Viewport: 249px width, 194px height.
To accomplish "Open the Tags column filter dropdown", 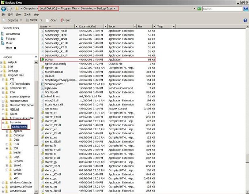I will pos(174,26).
